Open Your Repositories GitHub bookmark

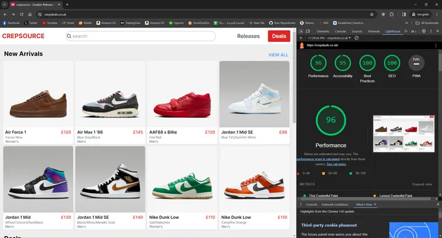pos(282,23)
